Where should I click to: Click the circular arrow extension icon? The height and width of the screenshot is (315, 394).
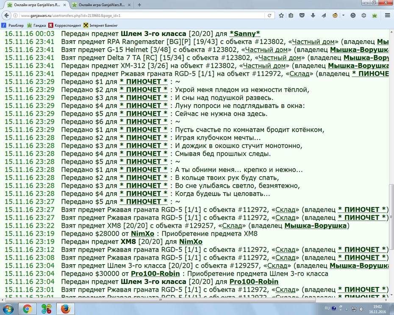[353, 16]
